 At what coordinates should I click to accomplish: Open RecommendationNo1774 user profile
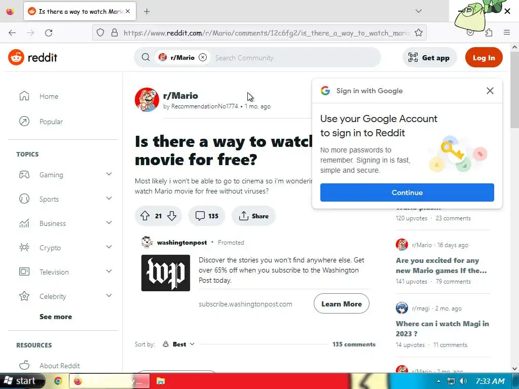click(205, 106)
